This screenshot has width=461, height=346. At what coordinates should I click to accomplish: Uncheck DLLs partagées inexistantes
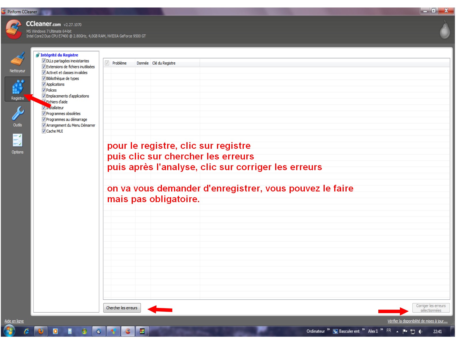click(44, 61)
